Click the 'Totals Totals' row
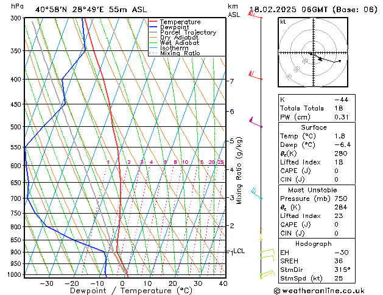 pyautogui.click(x=317, y=108)
